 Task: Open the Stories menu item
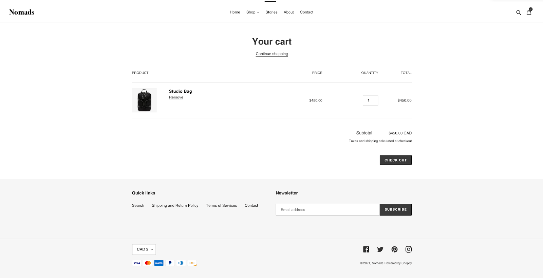click(x=271, y=12)
